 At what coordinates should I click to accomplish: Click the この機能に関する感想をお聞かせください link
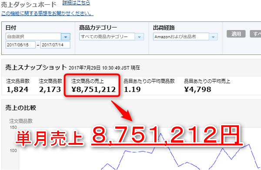point(47,14)
